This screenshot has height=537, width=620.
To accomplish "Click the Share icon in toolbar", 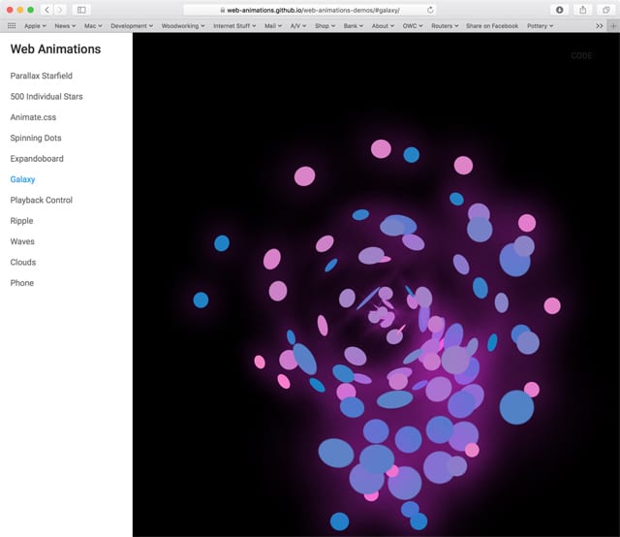I will pyautogui.click(x=582, y=10).
